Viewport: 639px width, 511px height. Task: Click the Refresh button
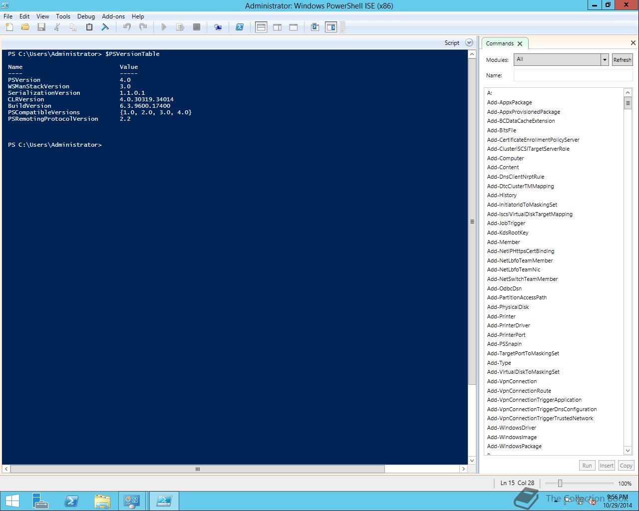(622, 60)
